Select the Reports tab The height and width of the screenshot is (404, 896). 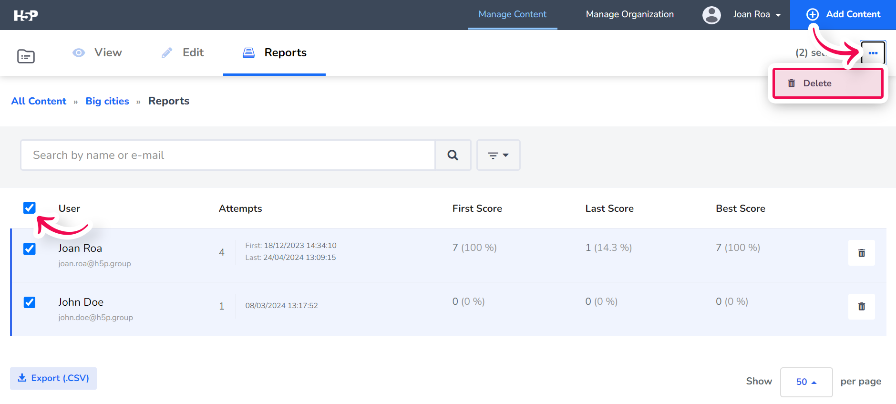[x=275, y=52]
